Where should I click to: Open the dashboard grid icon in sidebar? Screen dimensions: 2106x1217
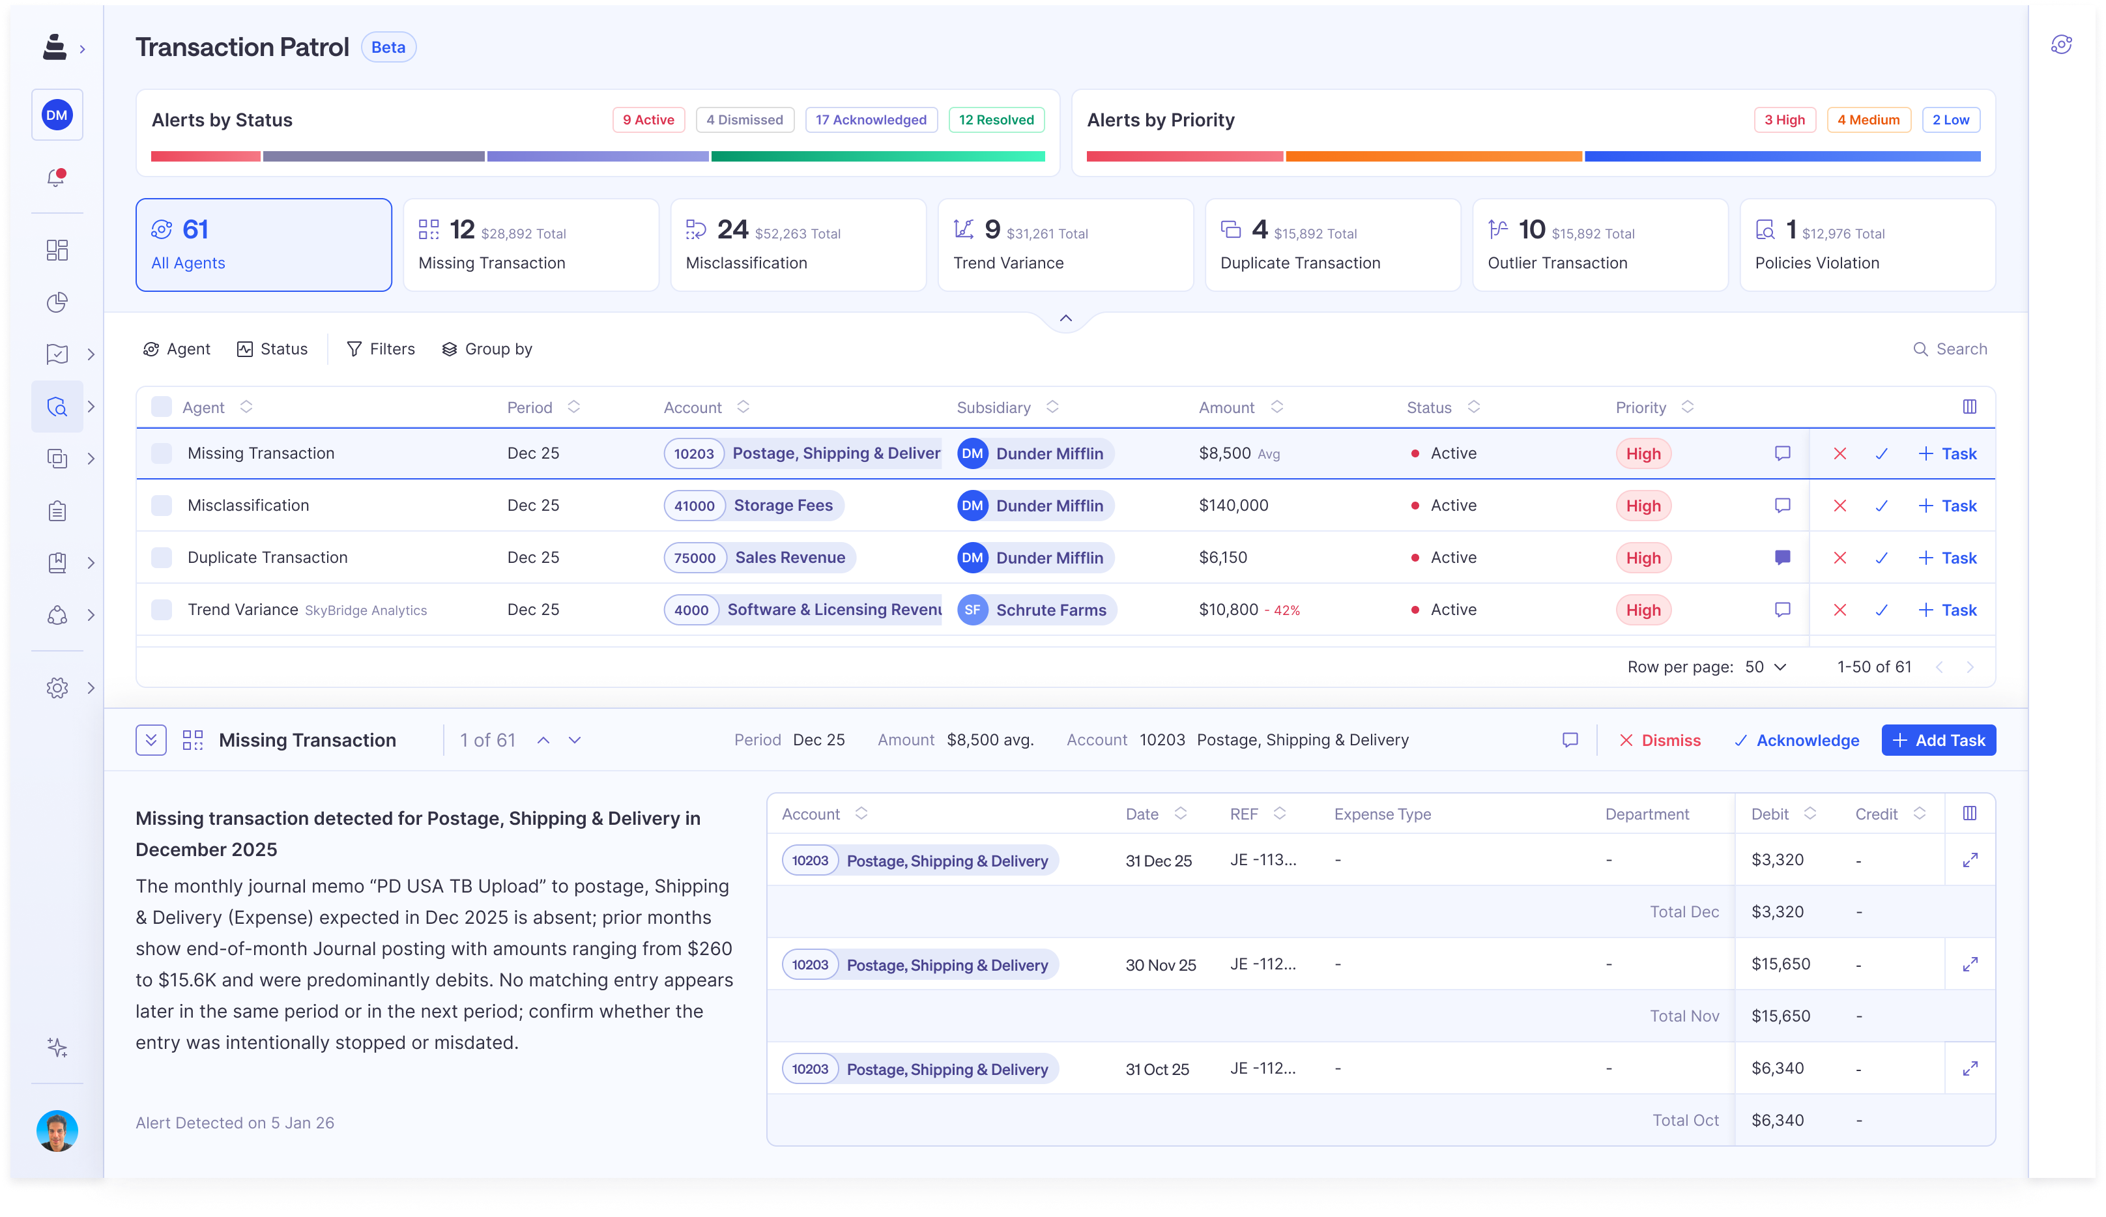coord(57,250)
